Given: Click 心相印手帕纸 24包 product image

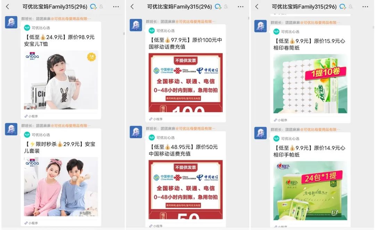Looking at the screenshot, I should (310, 190).
